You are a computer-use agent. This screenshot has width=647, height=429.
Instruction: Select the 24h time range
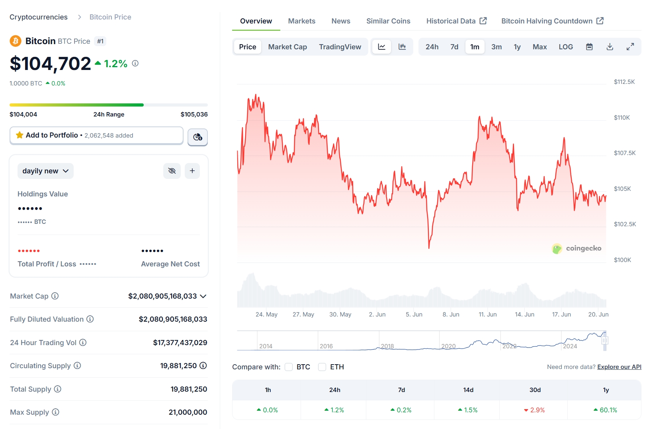pyautogui.click(x=432, y=47)
